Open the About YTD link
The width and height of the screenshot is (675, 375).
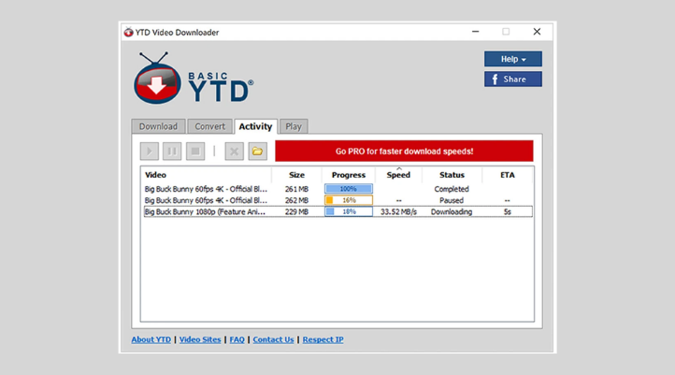pyautogui.click(x=151, y=339)
